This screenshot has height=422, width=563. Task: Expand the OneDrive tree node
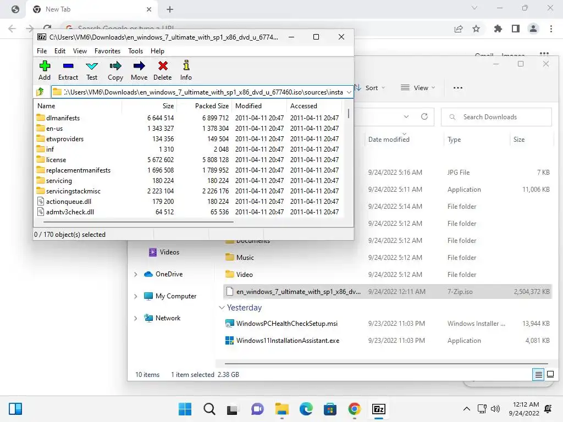click(x=136, y=274)
